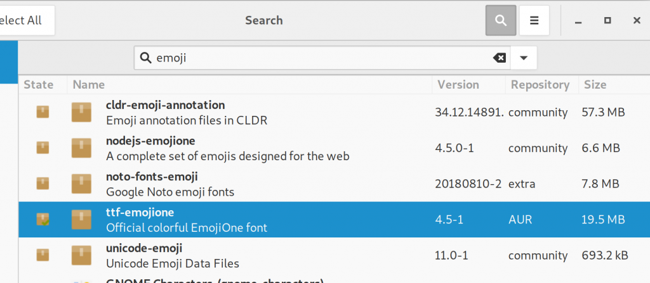This screenshot has height=283, width=650.
Task: Sort packages by Name column
Action: (249, 85)
